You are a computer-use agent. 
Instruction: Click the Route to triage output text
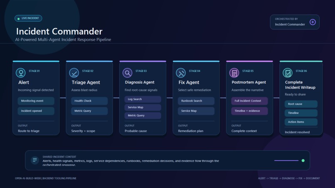pos(29,131)
